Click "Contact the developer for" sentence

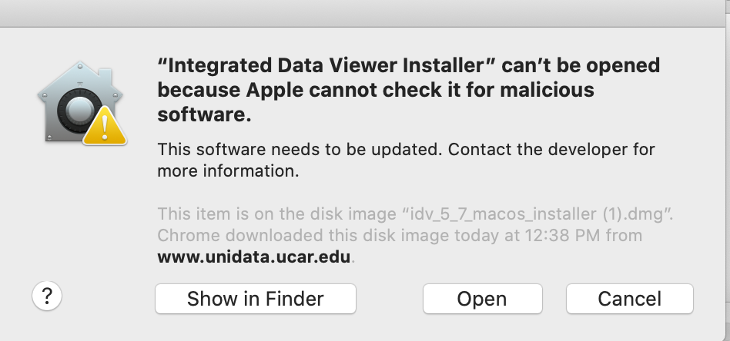[551, 149]
